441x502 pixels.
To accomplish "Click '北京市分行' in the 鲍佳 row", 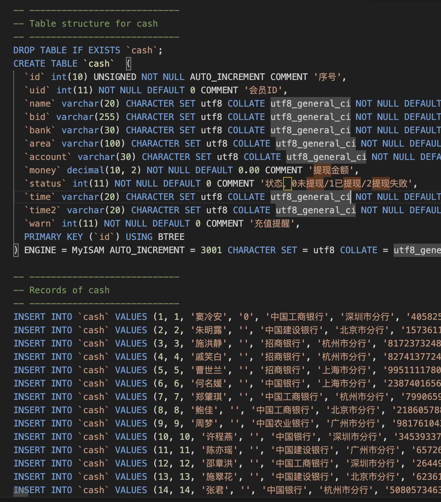I will (x=353, y=410).
